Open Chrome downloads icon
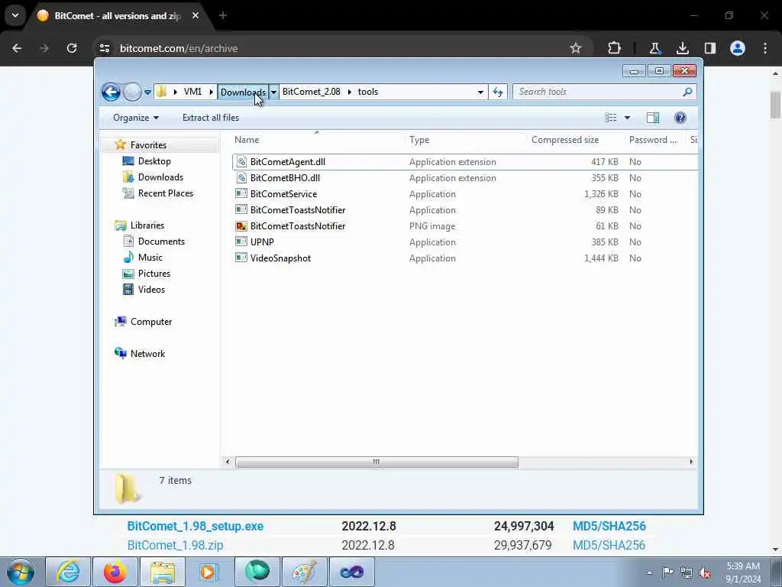This screenshot has height=587, width=782. [682, 48]
